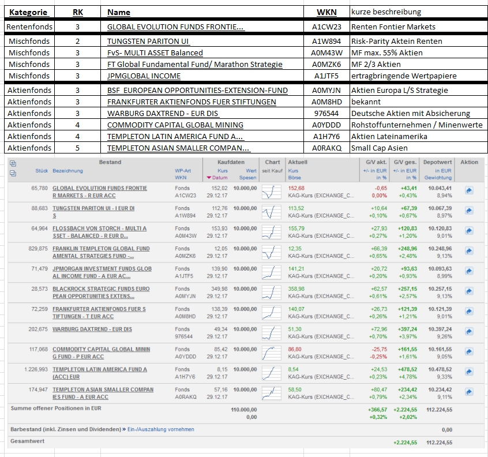The image size is (488, 457).
Task: Open BLACKROCK STRATEGIC FUNDS EUROPEAN holding link
Action: (101, 293)
